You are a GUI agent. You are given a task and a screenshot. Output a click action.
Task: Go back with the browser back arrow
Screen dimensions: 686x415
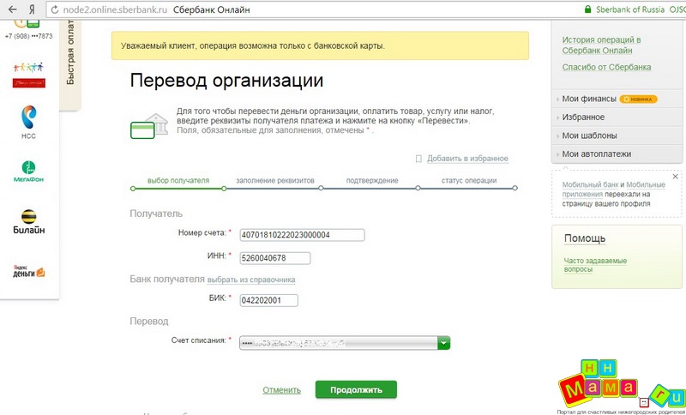click(13, 9)
